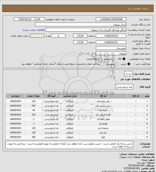Select the کالا radio button
156x172 pixels.
click(x=124, y=59)
